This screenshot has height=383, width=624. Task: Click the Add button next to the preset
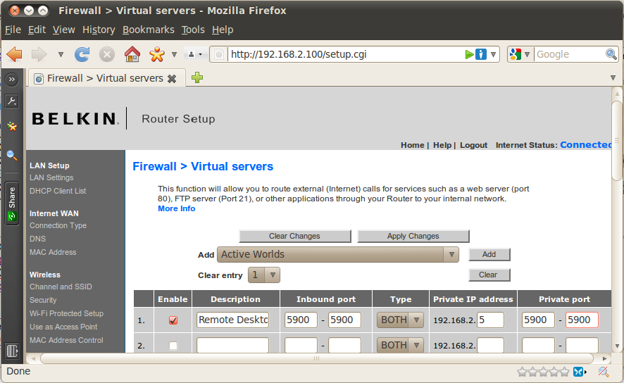489,255
